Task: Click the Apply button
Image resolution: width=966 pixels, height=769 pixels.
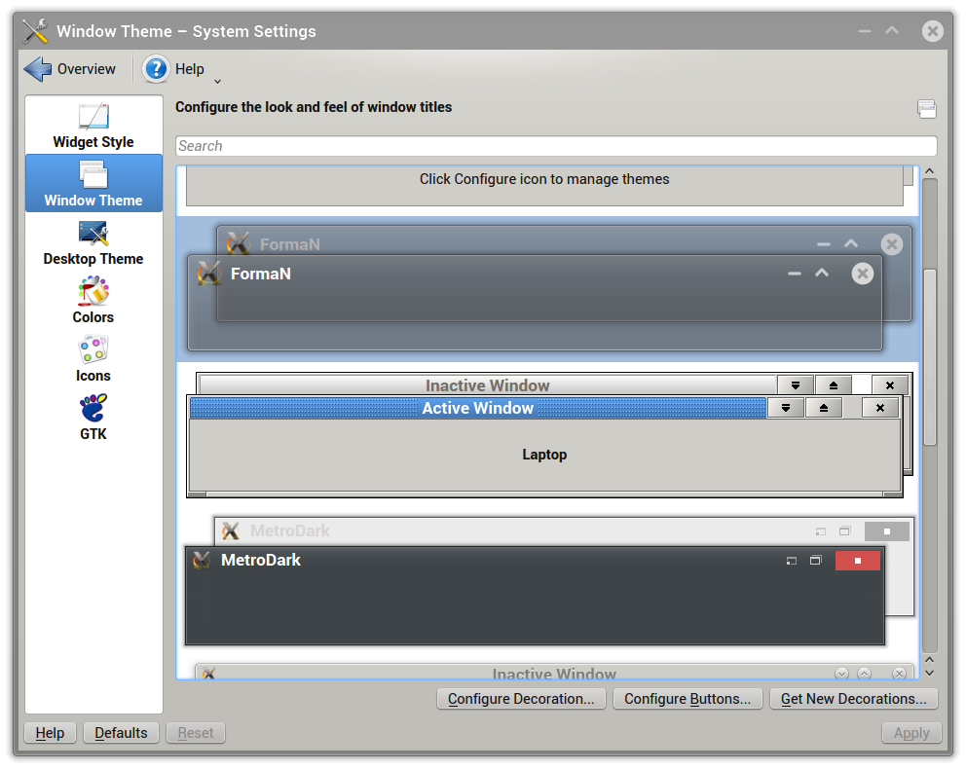Action: coord(911,733)
